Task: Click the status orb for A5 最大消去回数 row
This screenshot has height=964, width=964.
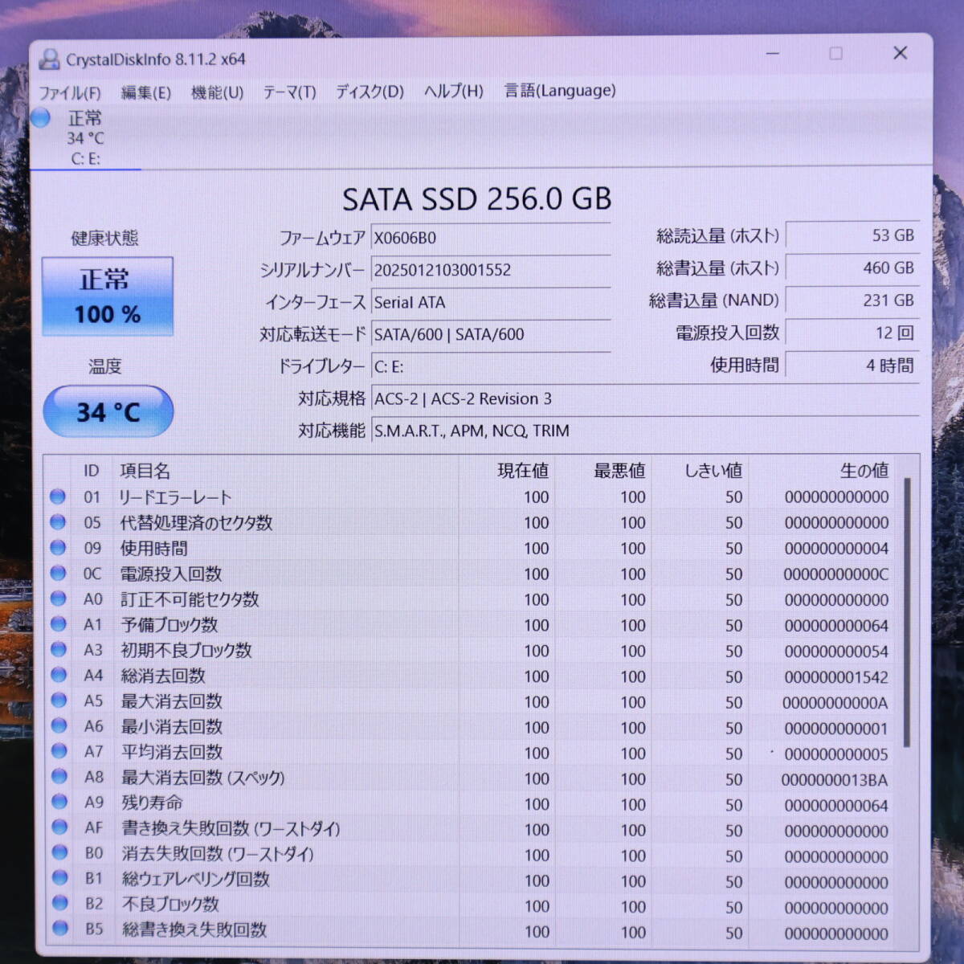Action: point(59,701)
